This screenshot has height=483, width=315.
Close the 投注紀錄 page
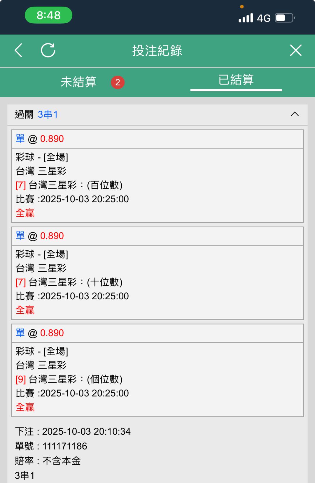coord(295,50)
